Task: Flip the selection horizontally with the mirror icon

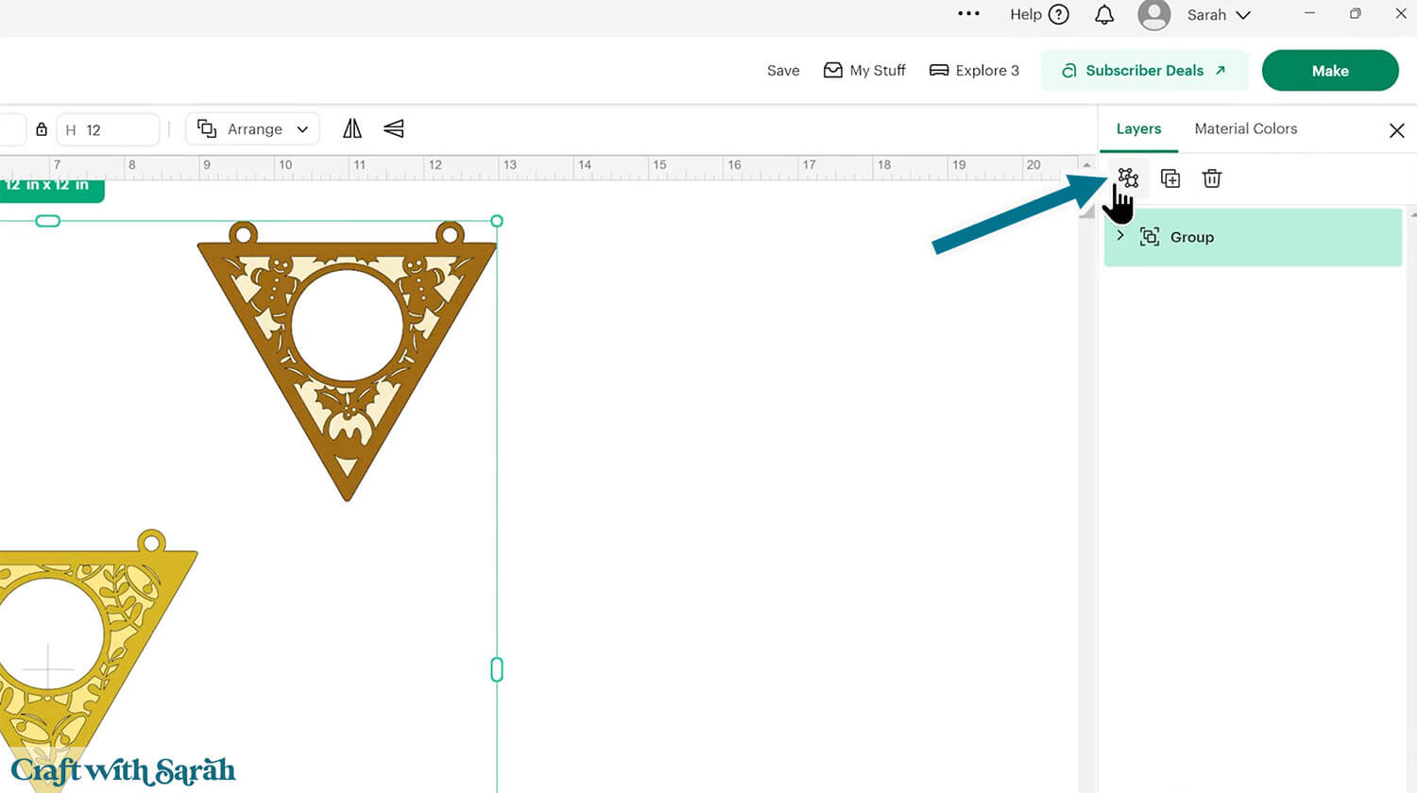Action: pyautogui.click(x=351, y=128)
